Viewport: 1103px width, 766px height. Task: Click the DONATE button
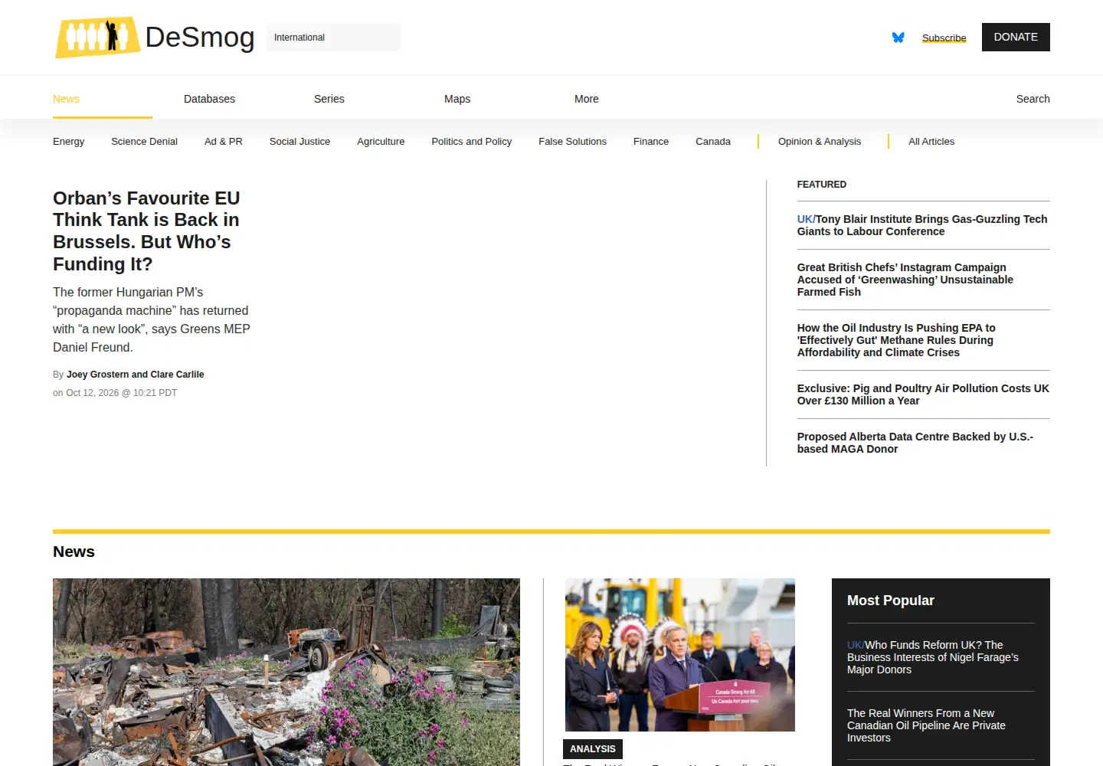coord(1016,37)
